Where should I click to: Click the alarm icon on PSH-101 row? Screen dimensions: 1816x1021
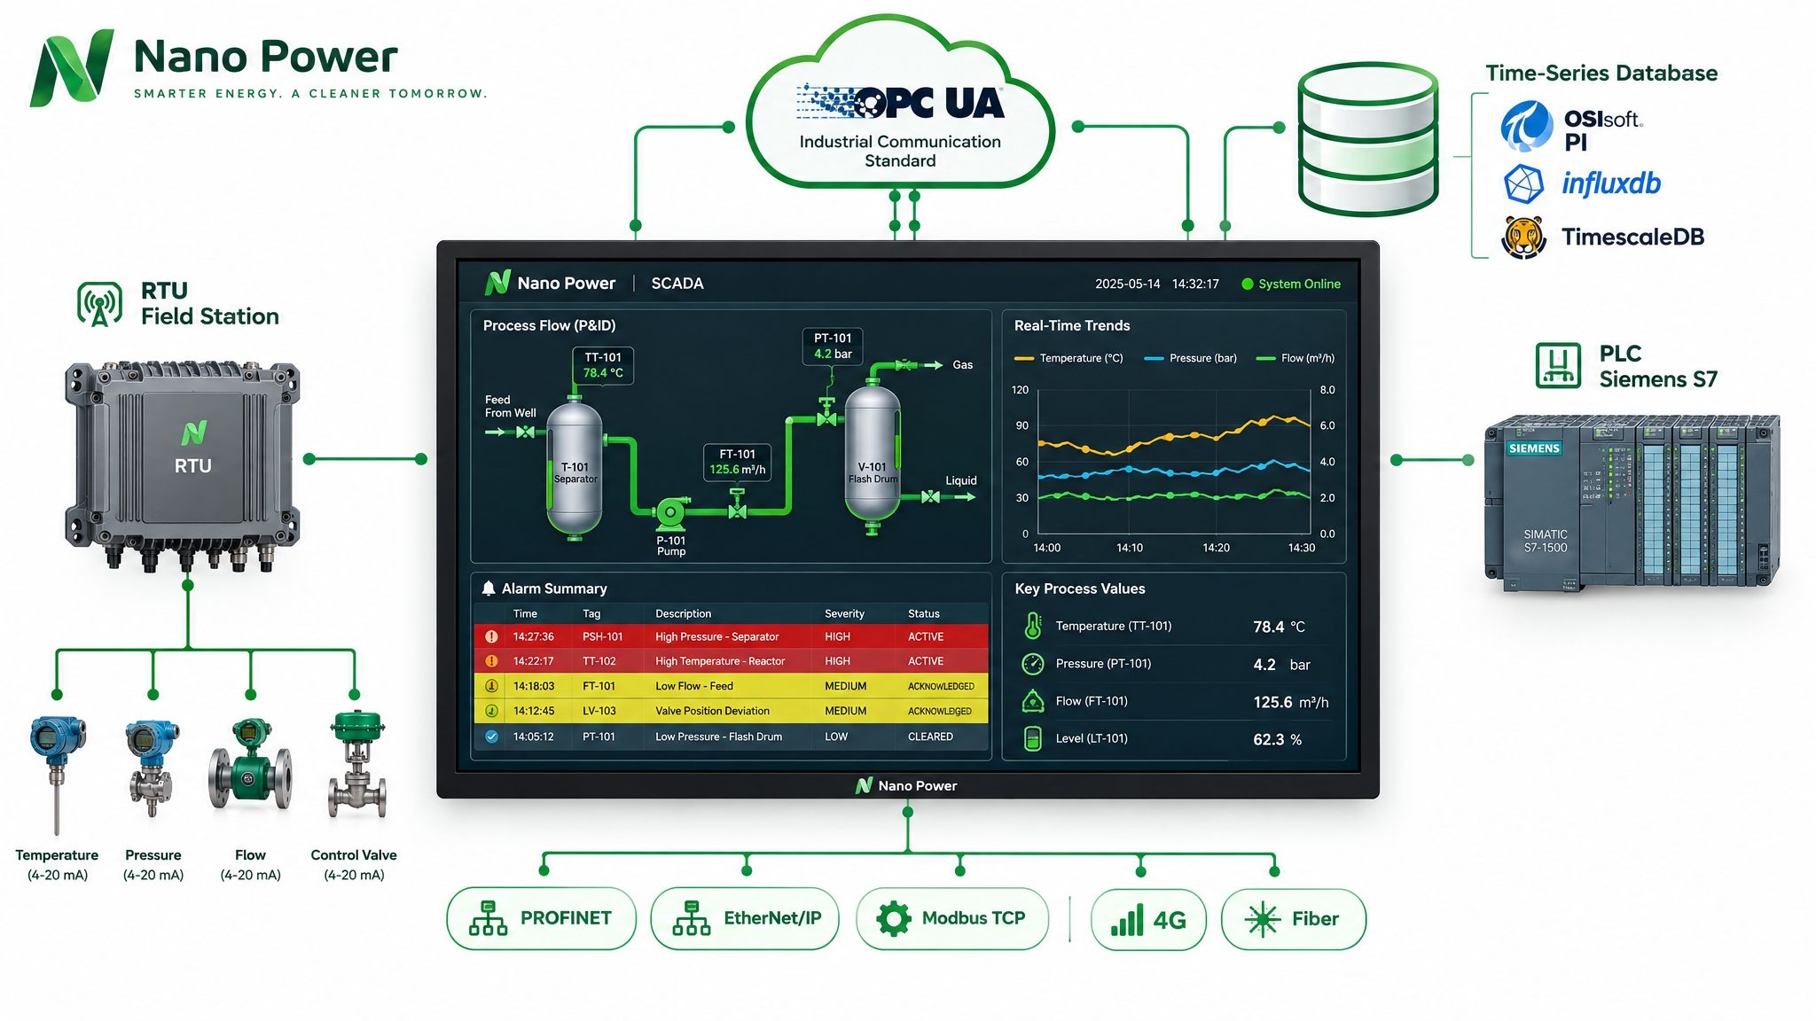[x=491, y=636]
